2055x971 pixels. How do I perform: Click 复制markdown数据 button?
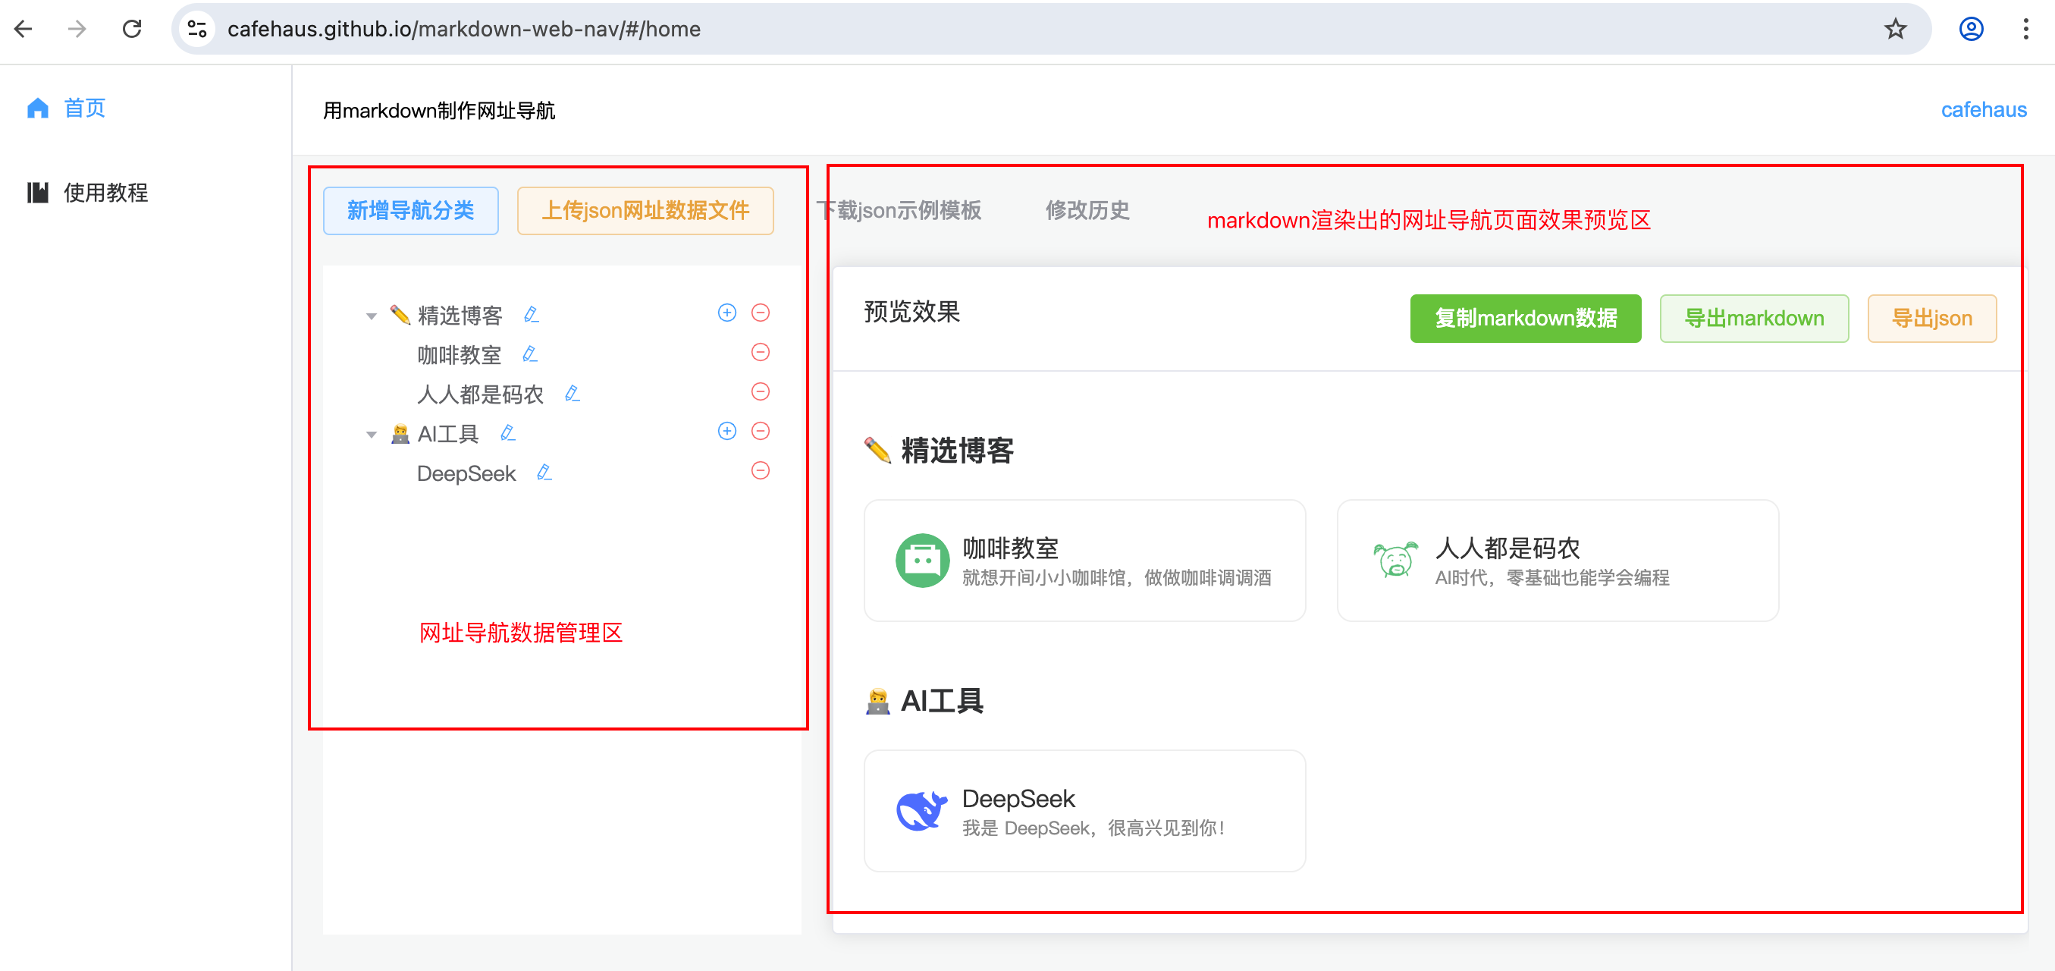[x=1525, y=319]
